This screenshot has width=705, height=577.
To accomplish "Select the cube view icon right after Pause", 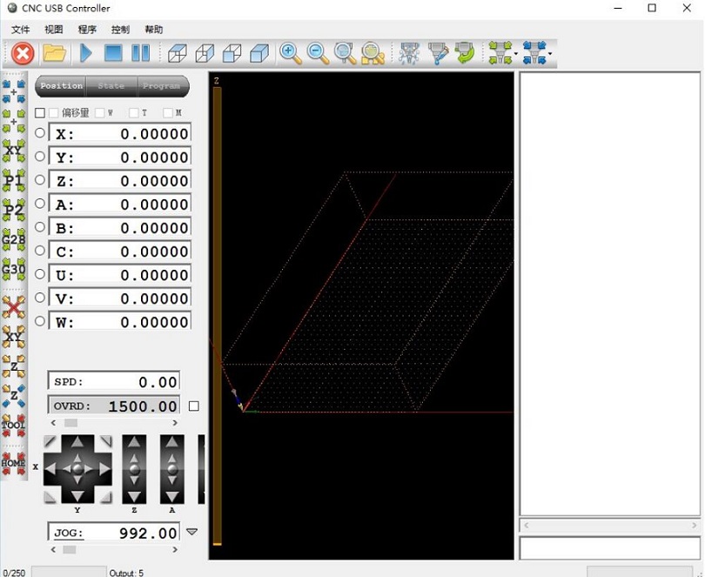I will click(178, 53).
